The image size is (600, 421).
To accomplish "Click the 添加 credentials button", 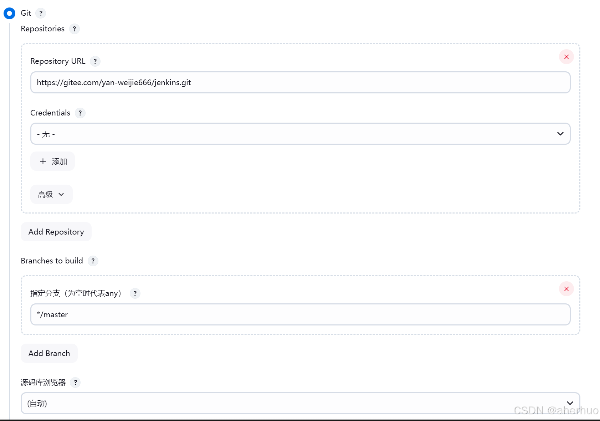I will (x=52, y=161).
